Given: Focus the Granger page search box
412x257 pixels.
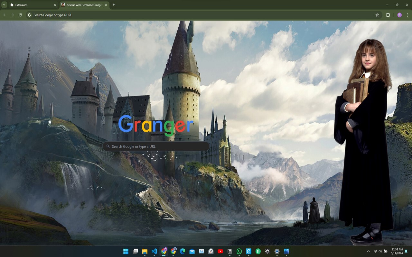Looking at the screenshot, I should pyautogui.click(x=156, y=146).
